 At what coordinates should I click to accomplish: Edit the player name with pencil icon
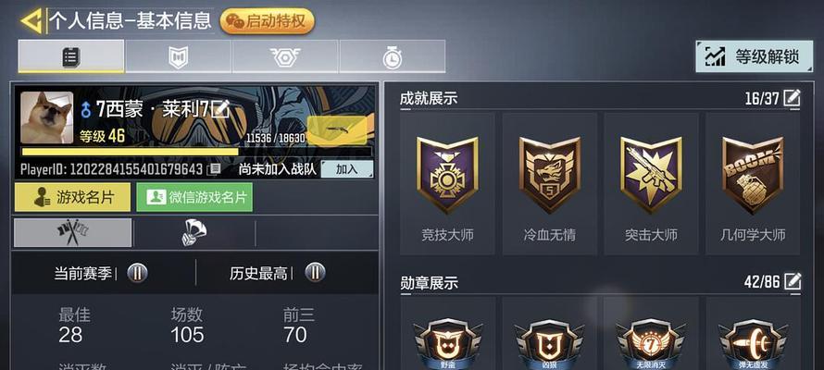click(x=220, y=108)
